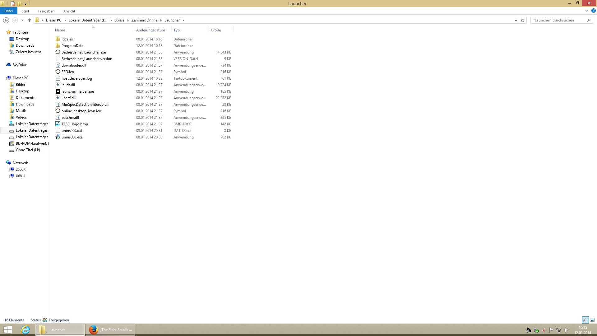The image size is (597, 336).
Task: Select the TESO_logo.bmp image file
Action: [x=75, y=124]
